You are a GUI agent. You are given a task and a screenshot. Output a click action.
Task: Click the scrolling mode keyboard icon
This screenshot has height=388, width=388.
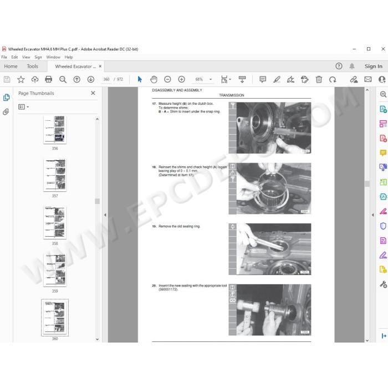coord(242,79)
